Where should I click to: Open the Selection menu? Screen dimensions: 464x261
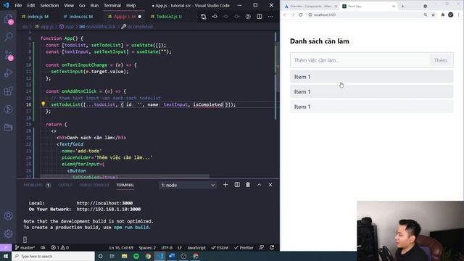[x=49, y=6]
